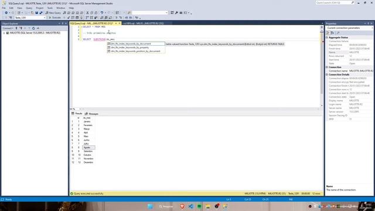This screenshot has height=211, width=375.
Task: Click the navigate back circle icon
Action: pyautogui.click(x=6, y=13)
